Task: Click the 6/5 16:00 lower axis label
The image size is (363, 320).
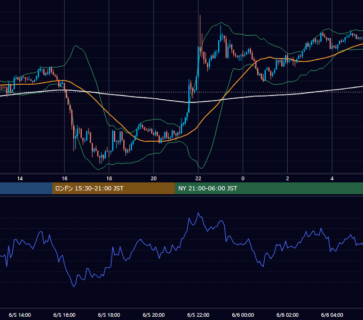Action: pos(65,315)
